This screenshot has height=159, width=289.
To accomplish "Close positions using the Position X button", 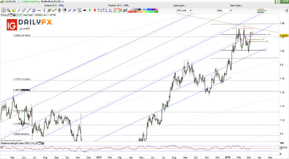I will pos(121,6).
